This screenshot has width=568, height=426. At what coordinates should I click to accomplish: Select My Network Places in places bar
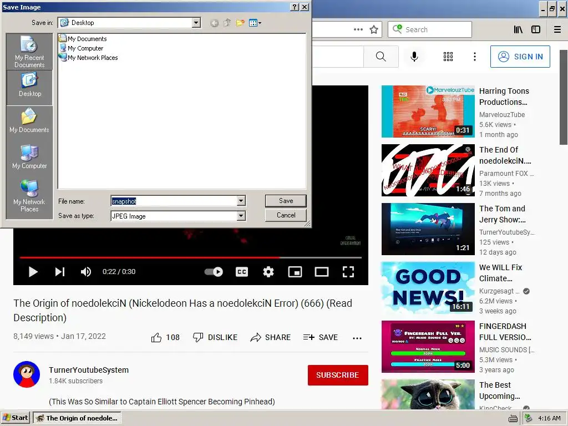click(x=29, y=196)
